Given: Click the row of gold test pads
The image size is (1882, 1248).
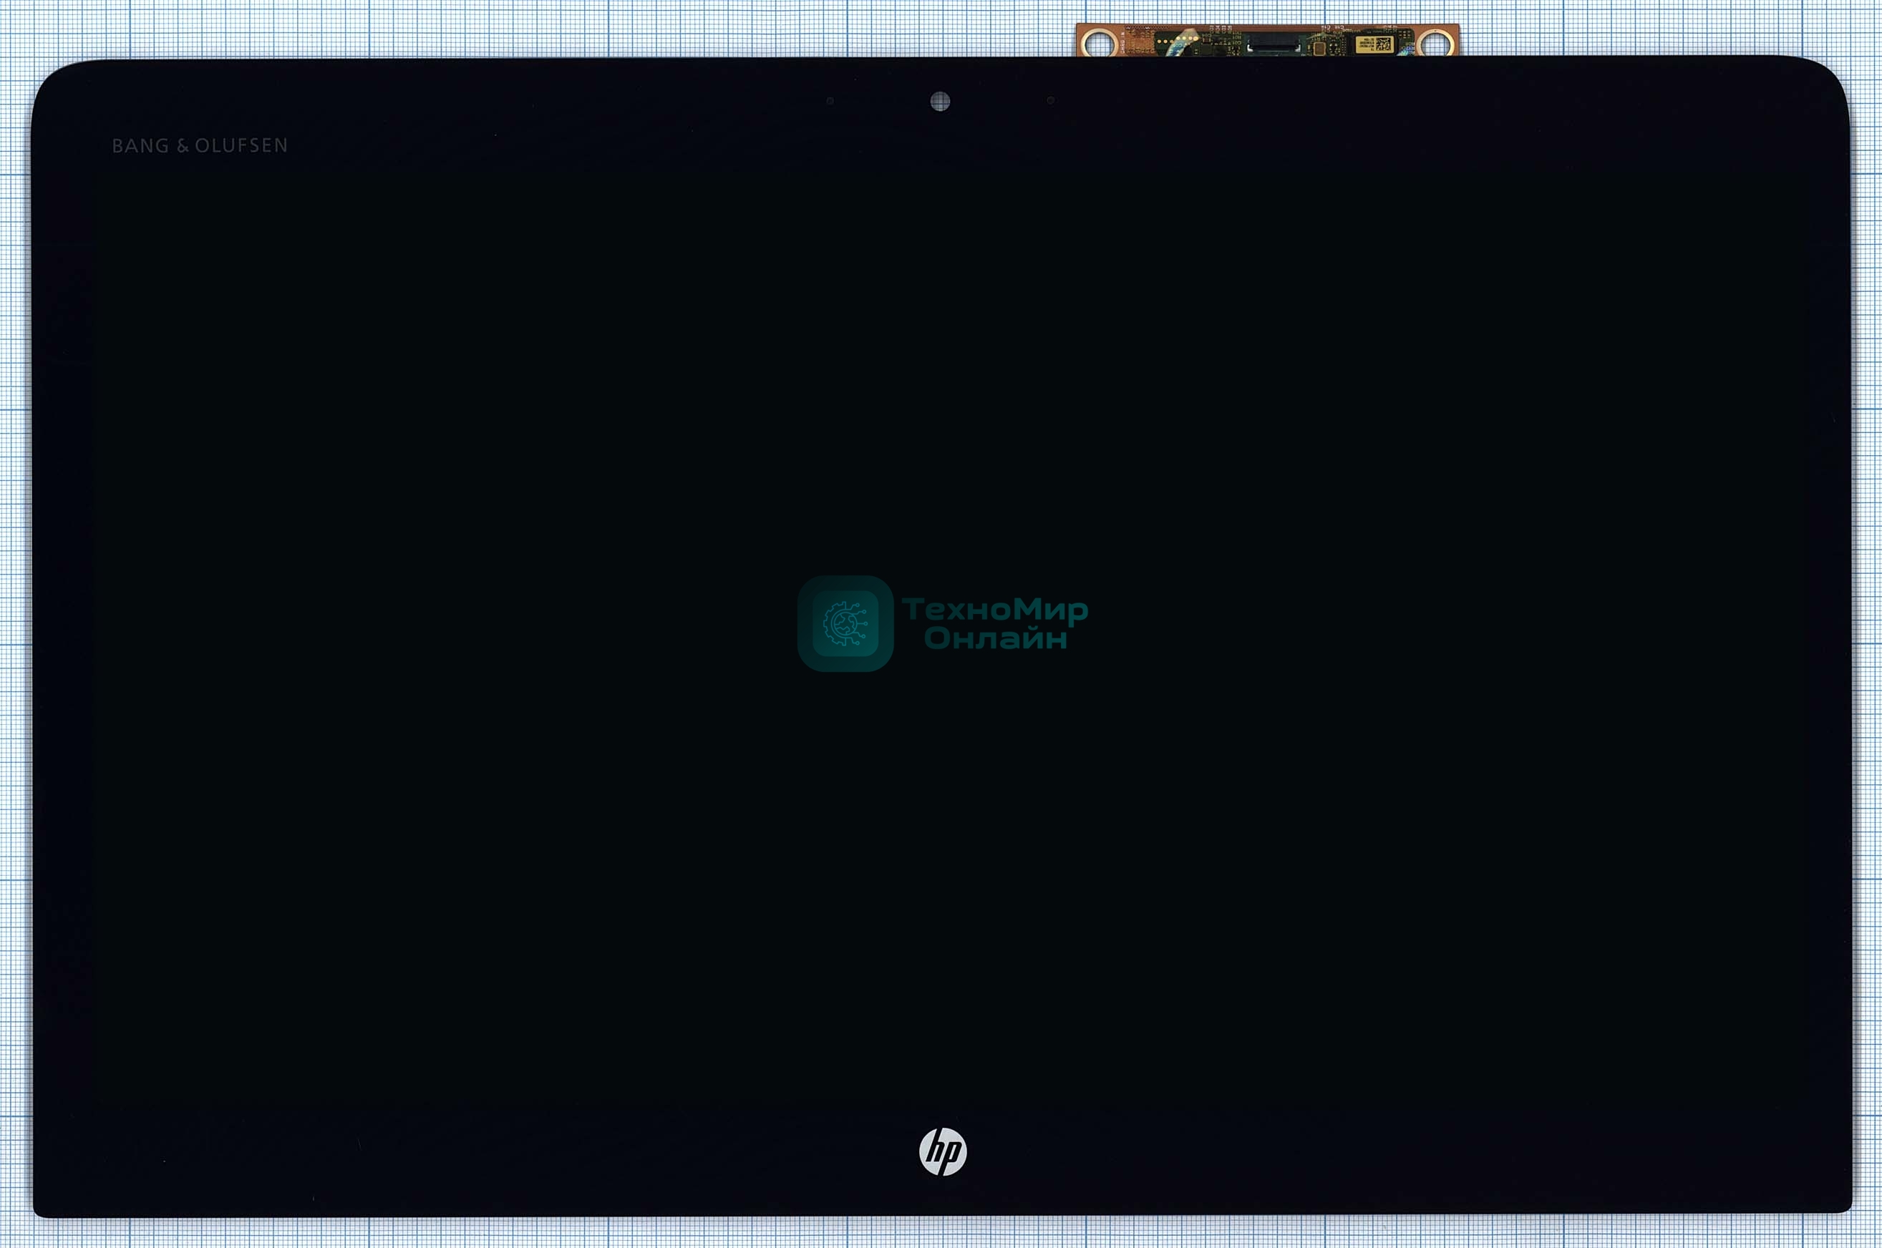Looking at the screenshot, I should [1178, 40].
